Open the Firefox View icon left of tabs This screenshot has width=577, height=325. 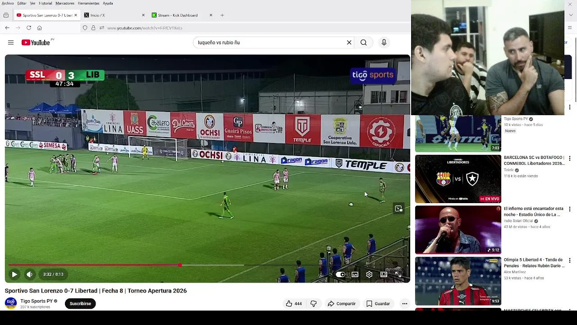[6, 15]
